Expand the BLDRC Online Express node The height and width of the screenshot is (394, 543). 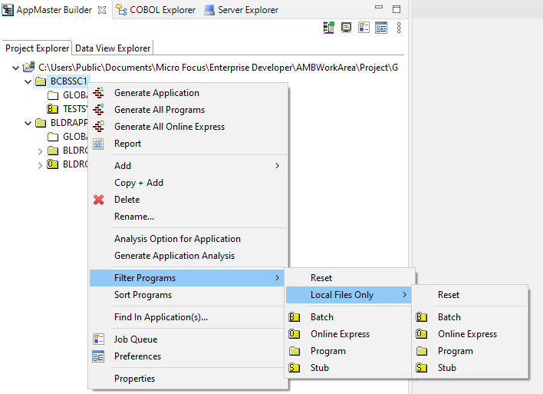[x=40, y=165]
